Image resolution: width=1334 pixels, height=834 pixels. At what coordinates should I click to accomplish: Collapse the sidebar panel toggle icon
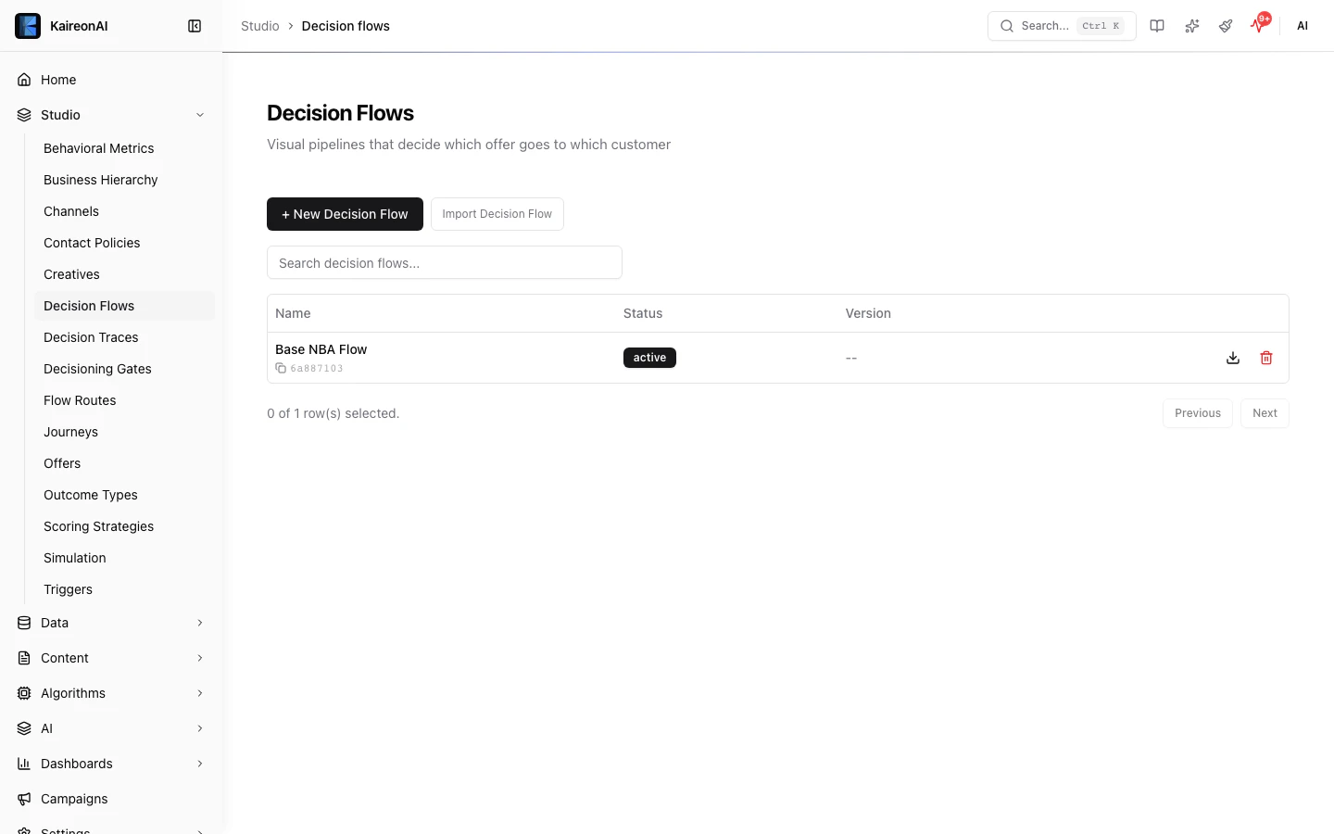pyautogui.click(x=195, y=26)
